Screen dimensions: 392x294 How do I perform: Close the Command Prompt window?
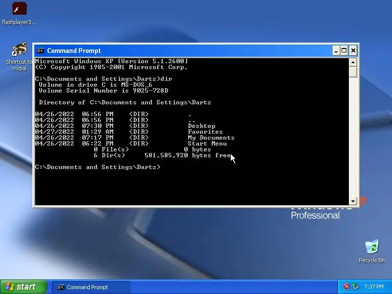pos(353,51)
